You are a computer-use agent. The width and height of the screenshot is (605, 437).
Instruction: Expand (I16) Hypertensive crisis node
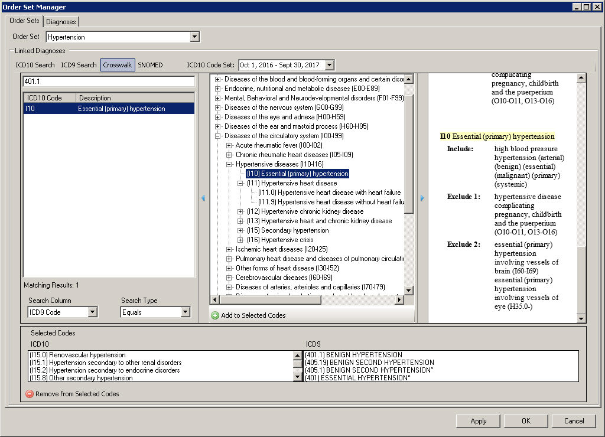[240, 240]
